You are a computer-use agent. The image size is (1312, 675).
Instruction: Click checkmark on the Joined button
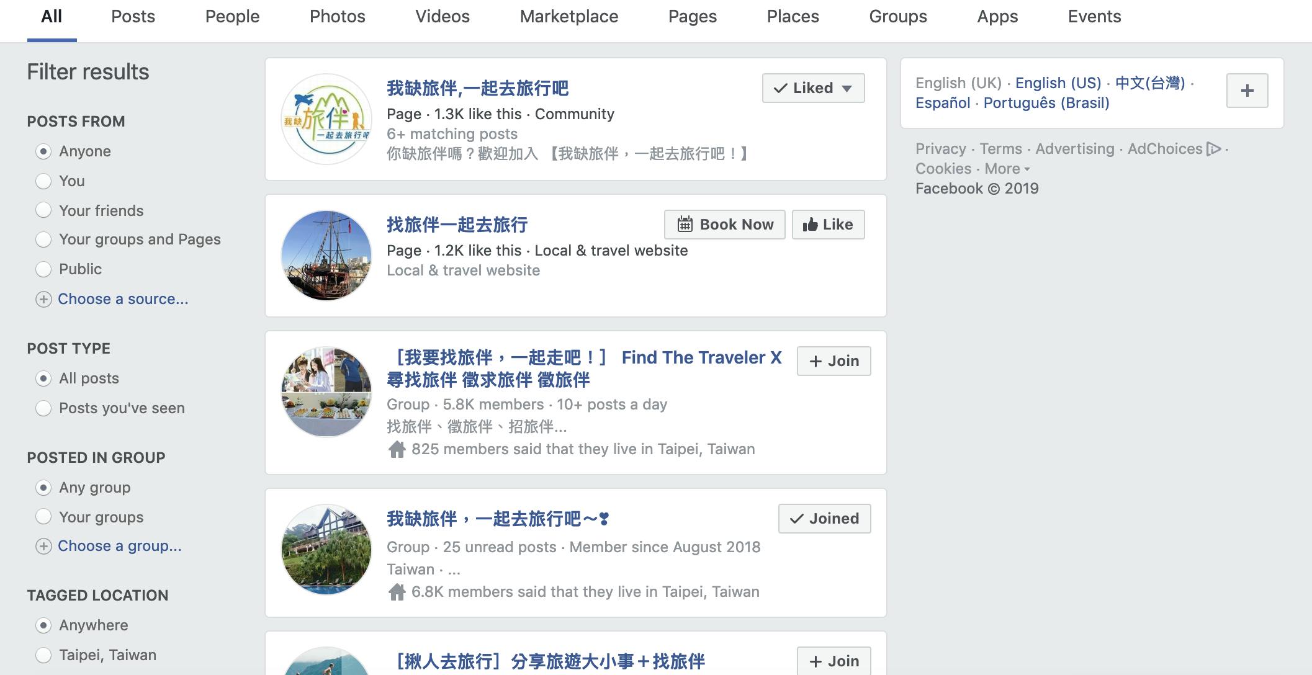796,519
